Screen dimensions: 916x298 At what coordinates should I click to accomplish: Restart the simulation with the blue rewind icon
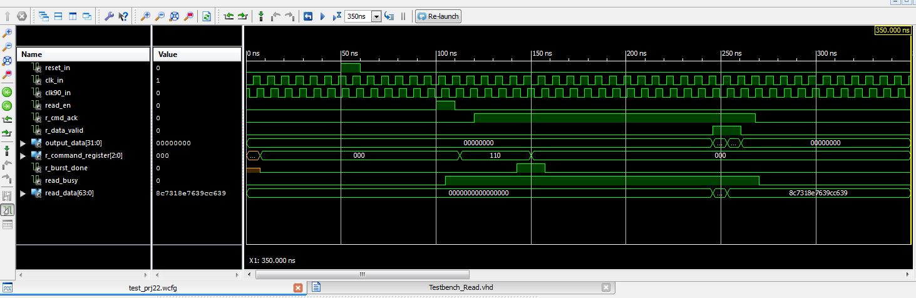point(308,16)
